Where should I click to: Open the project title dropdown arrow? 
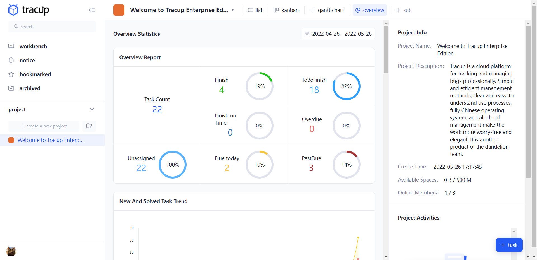click(233, 10)
